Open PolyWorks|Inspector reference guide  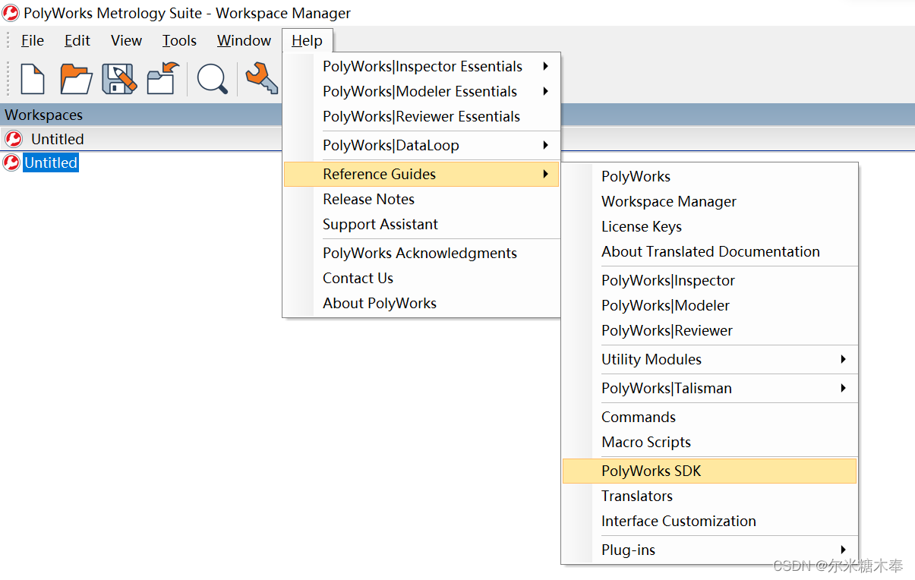[x=709, y=281]
